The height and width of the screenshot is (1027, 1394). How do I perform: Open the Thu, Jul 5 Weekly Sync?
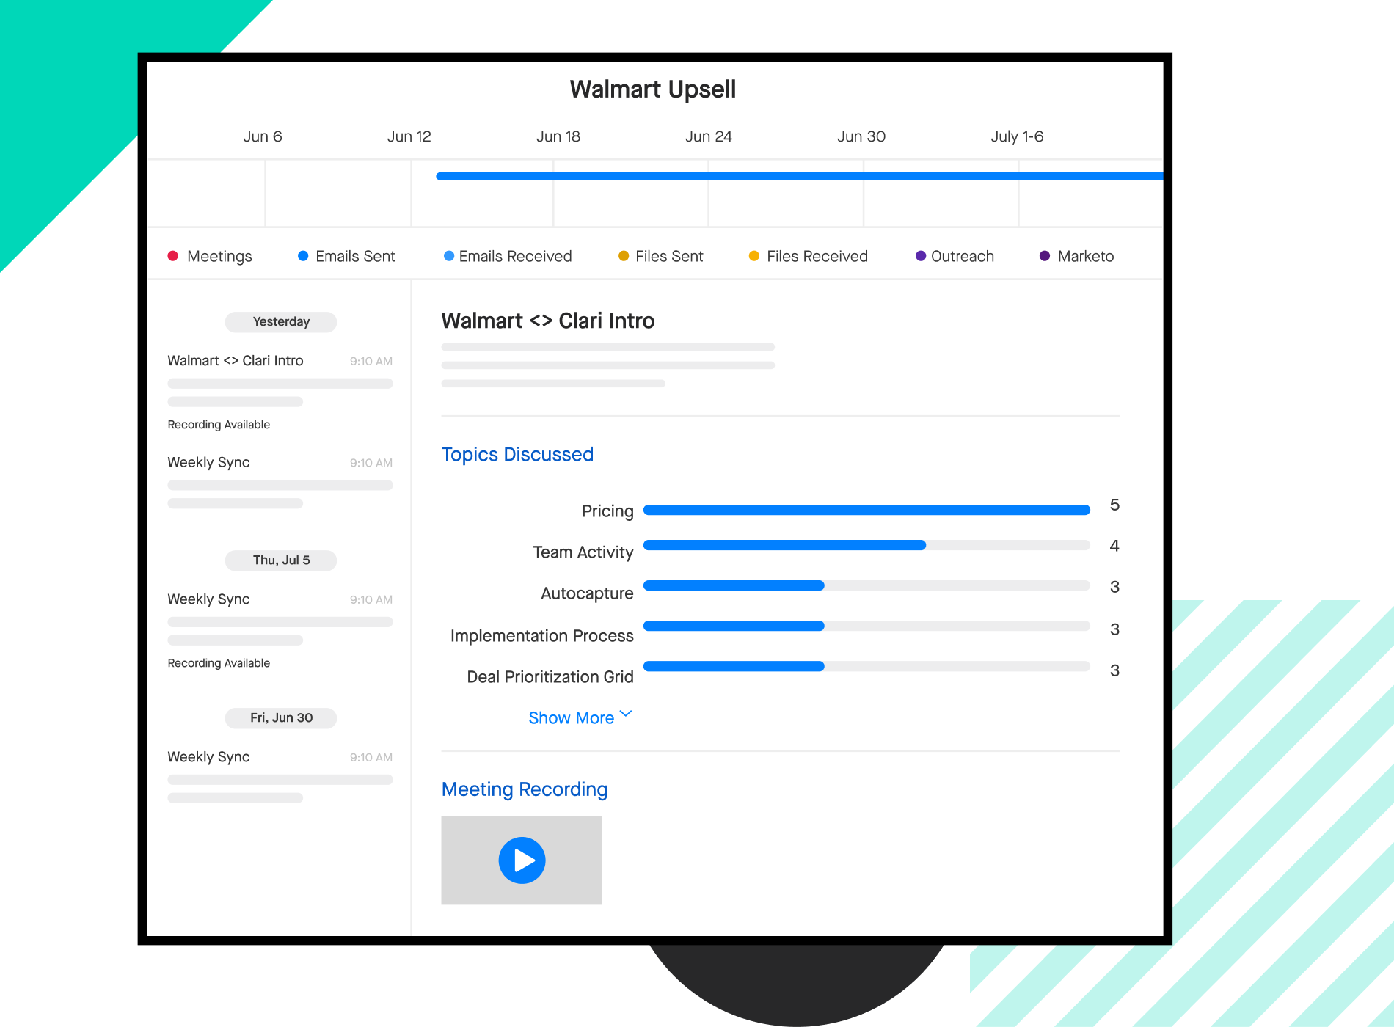[x=280, y=630]
